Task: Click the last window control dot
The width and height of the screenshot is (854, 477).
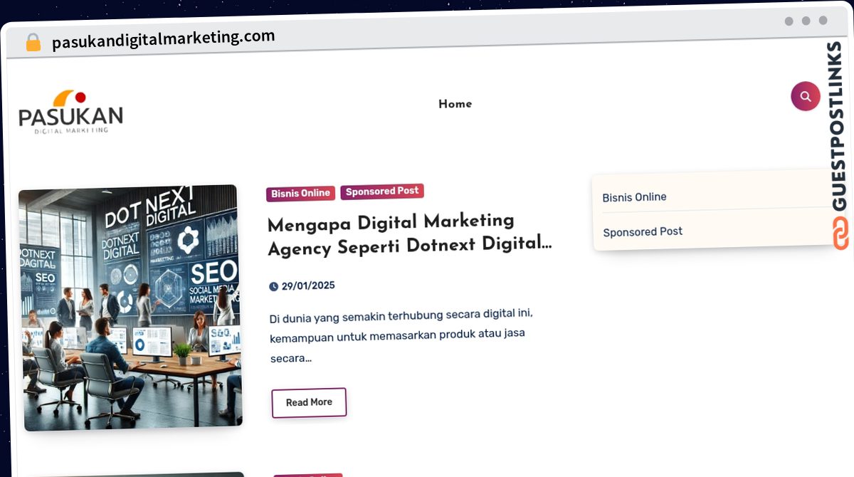Action: pyautogui.click(x=823, y=21)
